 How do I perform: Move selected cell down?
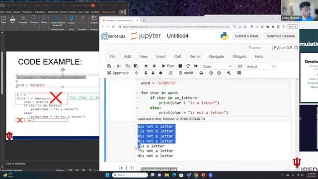154,66
